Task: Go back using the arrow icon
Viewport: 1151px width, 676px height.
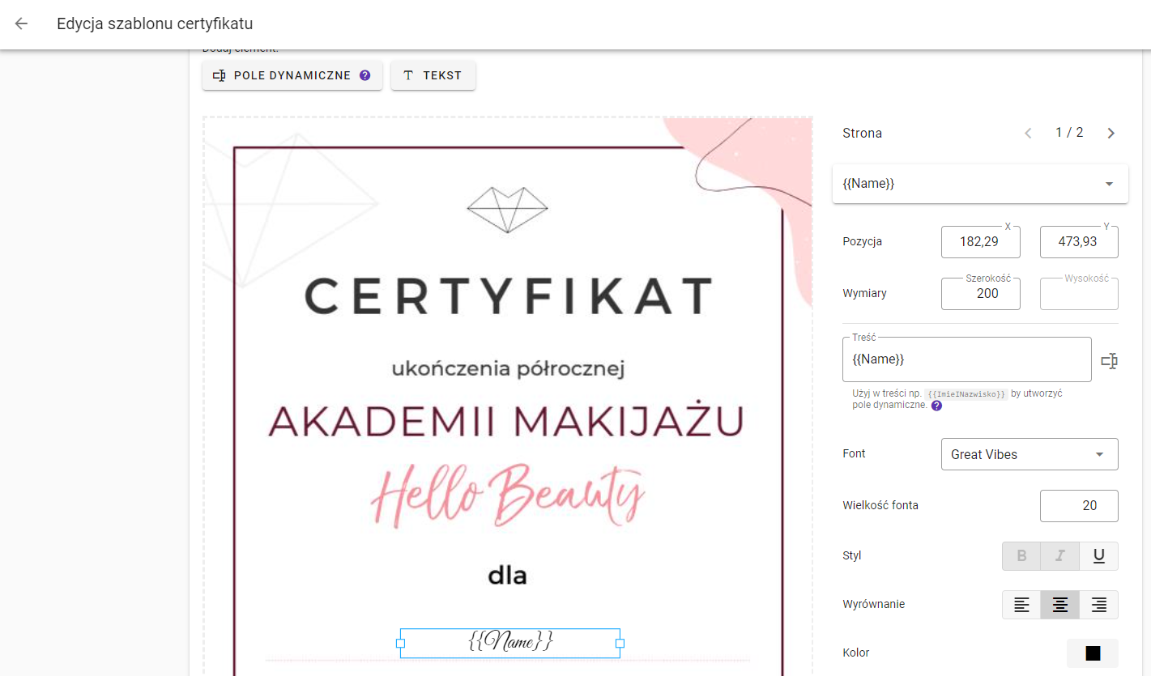Action: pyautogui.click(x=21, y=23)
